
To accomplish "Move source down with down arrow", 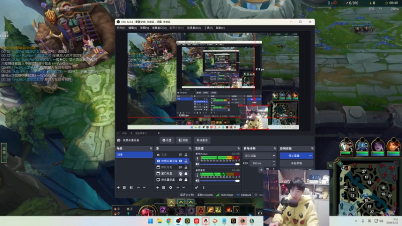I will (x=183, y=187).
